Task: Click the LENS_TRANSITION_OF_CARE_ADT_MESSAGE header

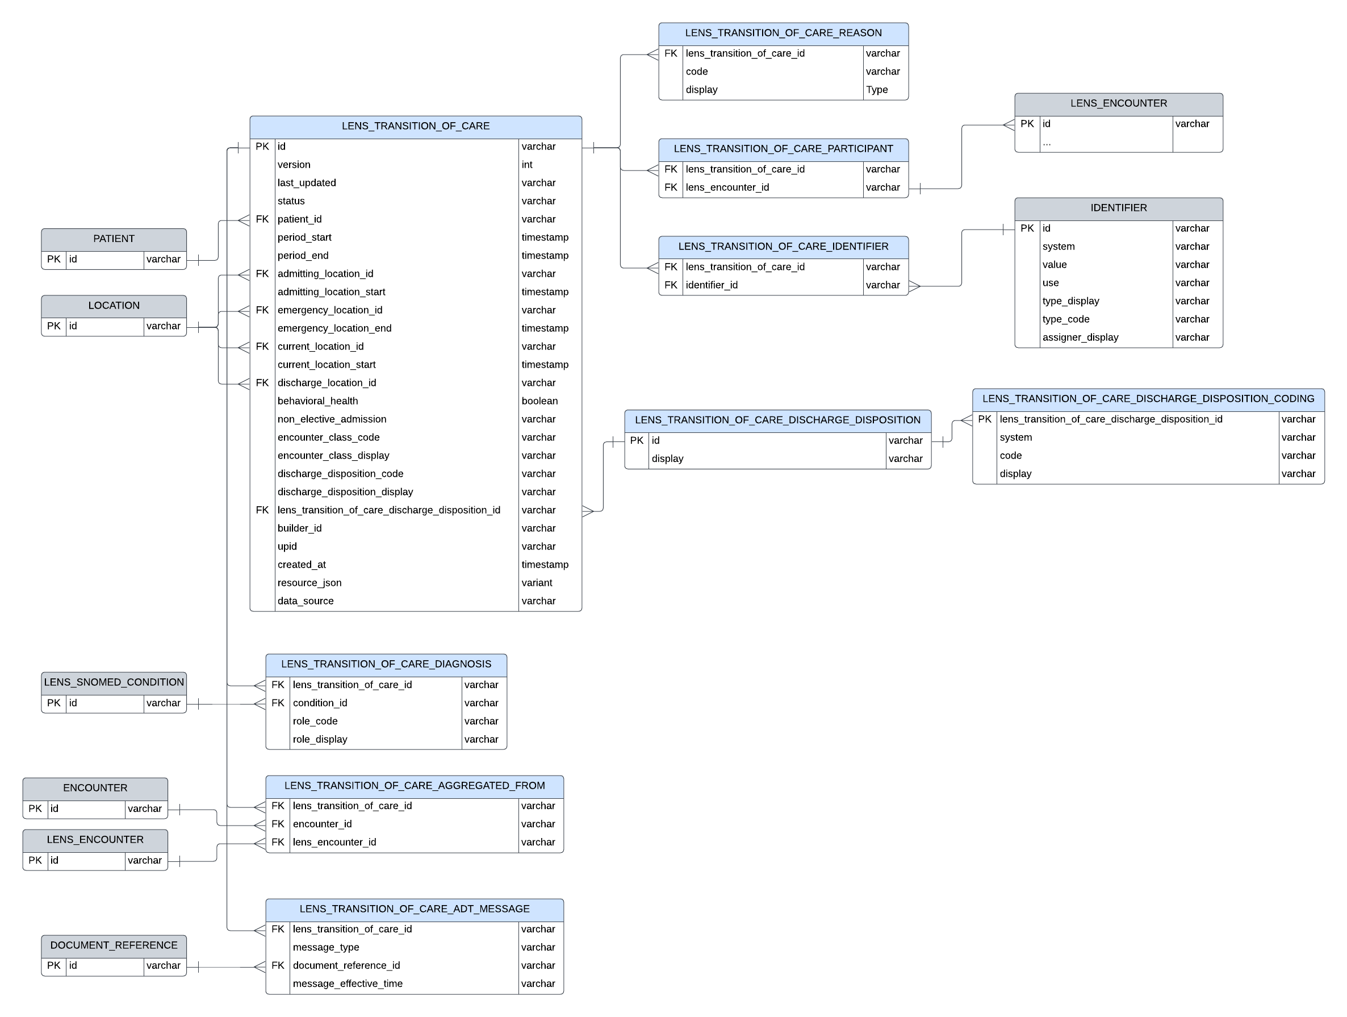Action: 414,909
